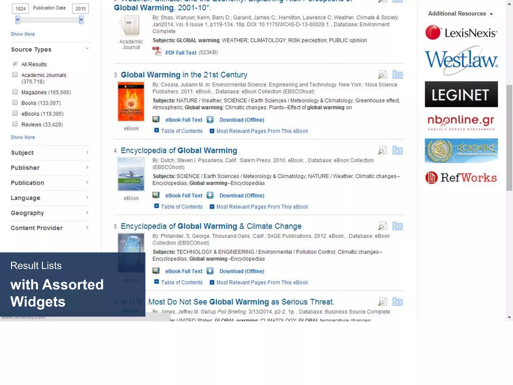Image resolution: width=513 pixels, height=385 pixels.
Task: Click cover thumbnail of Global Warming in the 21st Century
Action: [x=131, y=102]
